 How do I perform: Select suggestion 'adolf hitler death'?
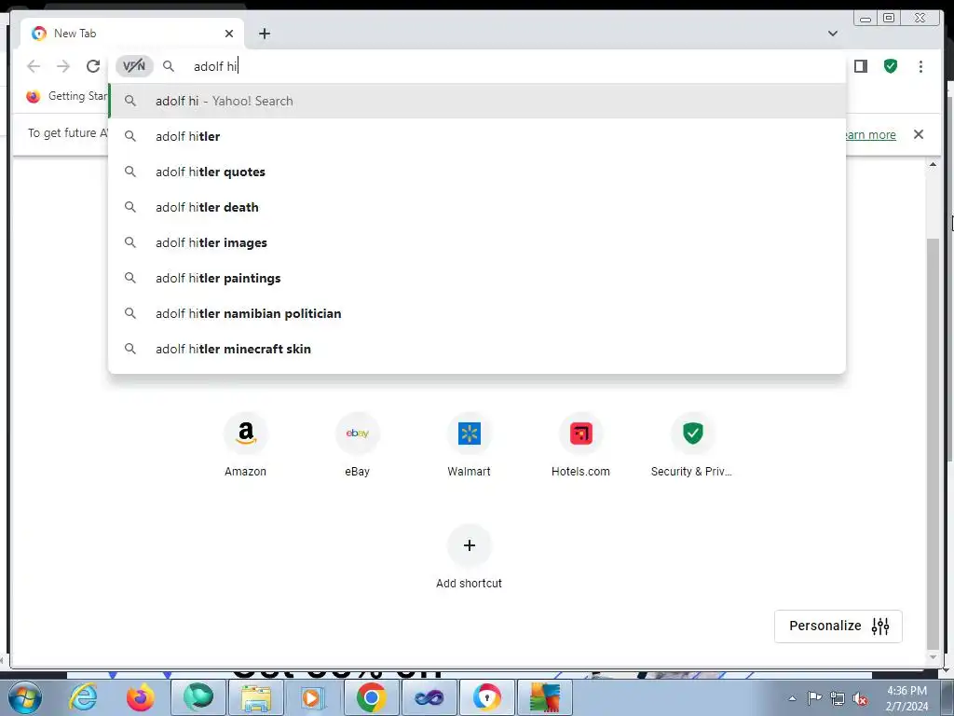[x=477, y=207]
